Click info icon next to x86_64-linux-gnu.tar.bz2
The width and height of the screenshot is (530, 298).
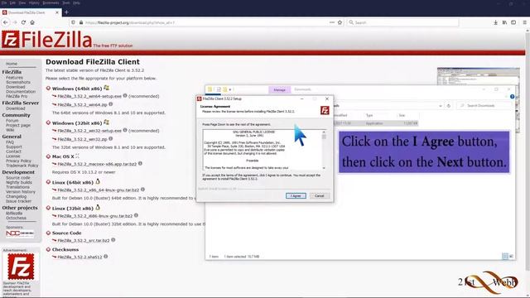142,190
